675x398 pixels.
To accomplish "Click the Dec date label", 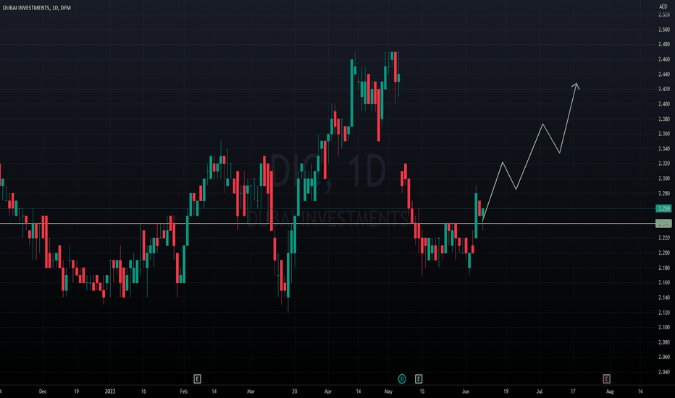I will [43, 391].
